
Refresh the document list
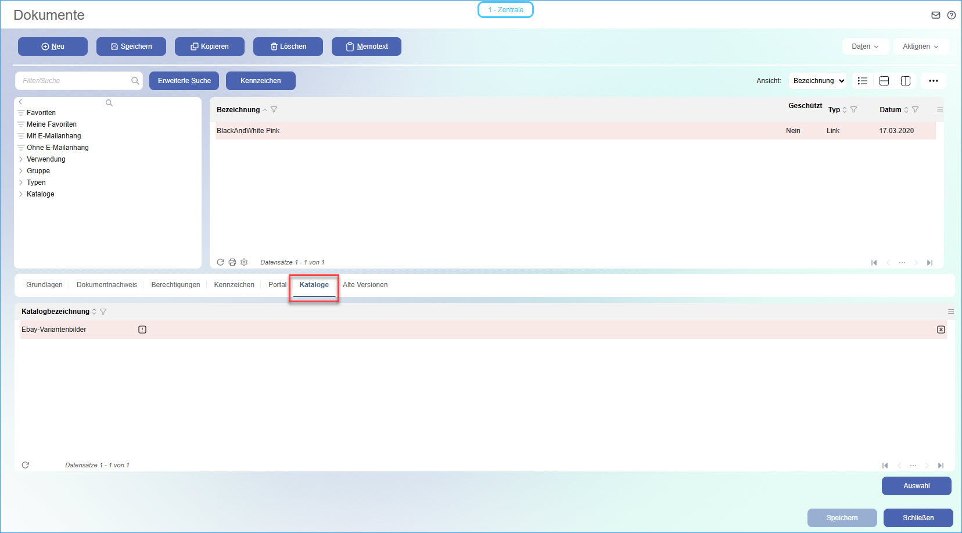(220, 262)
